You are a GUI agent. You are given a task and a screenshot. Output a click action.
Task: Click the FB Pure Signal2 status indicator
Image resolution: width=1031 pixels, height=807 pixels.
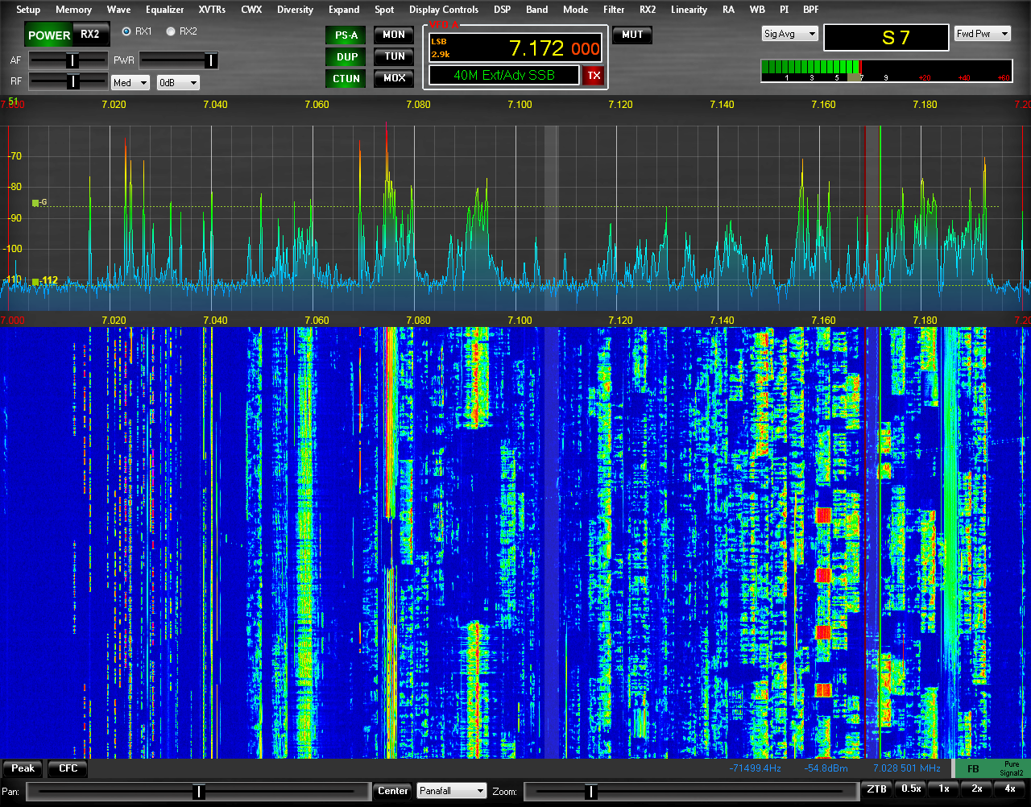click(992, 768)
